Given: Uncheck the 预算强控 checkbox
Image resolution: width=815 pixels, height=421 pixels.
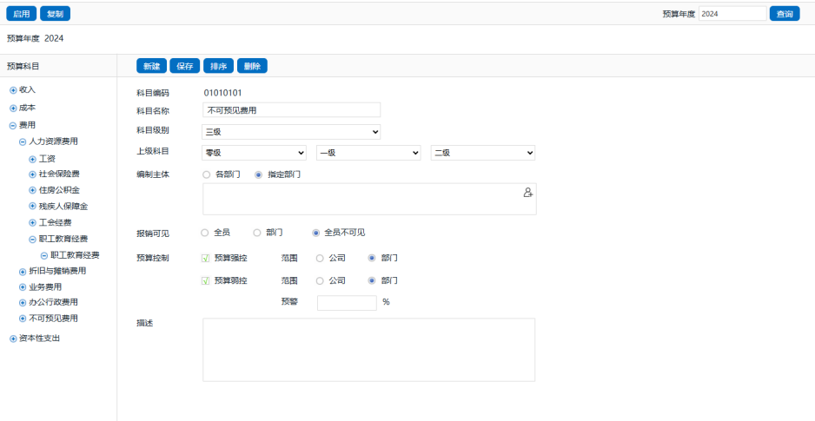Looking at the screenshot, I should pyautogui.click(x=206, y=258).
